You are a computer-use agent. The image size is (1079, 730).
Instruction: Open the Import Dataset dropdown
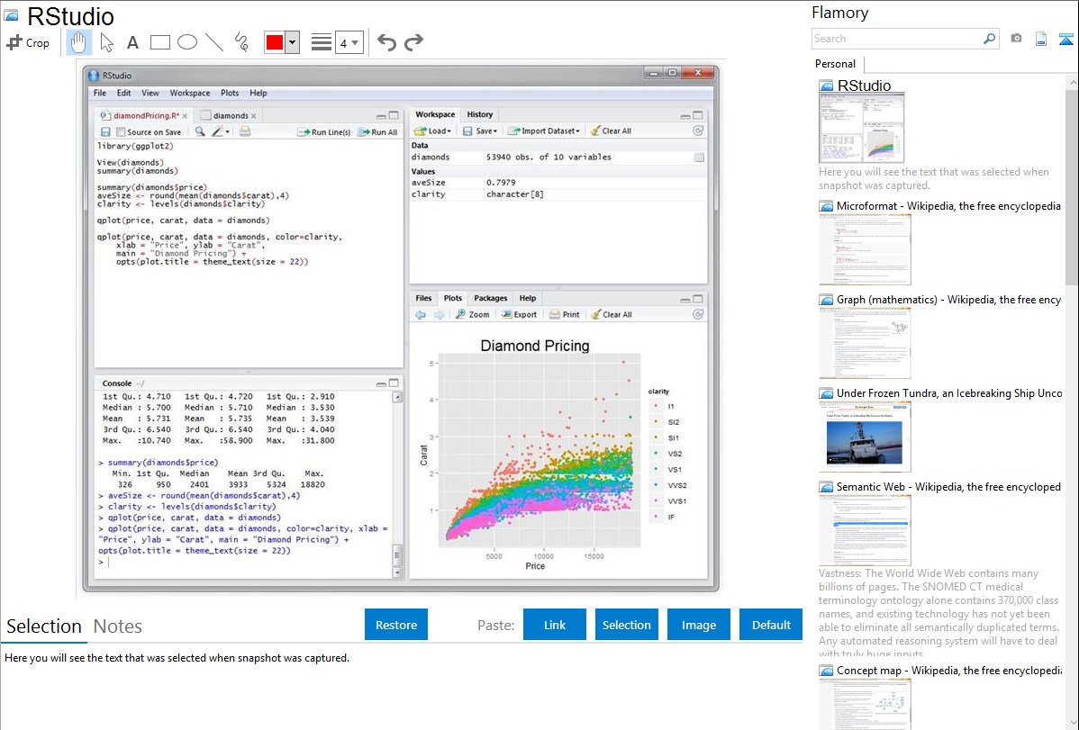544,131
